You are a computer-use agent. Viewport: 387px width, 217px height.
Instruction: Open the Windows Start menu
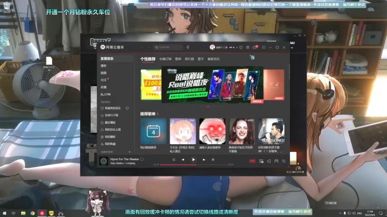(4, 213)
